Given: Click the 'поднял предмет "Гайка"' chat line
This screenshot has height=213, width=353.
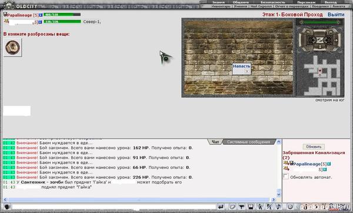Looking at the screenshot, I should [x=66, y=187].
